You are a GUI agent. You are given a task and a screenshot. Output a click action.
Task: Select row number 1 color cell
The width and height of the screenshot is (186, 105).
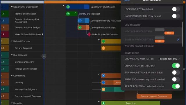(5, 7)
